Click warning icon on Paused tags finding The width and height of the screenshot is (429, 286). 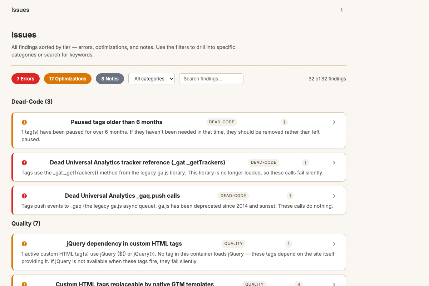pos(24,122)
